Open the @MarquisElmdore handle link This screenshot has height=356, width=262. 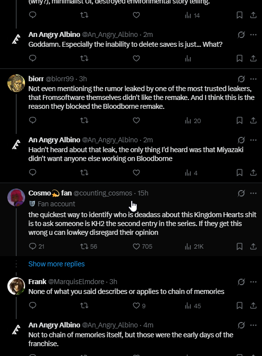76,282
